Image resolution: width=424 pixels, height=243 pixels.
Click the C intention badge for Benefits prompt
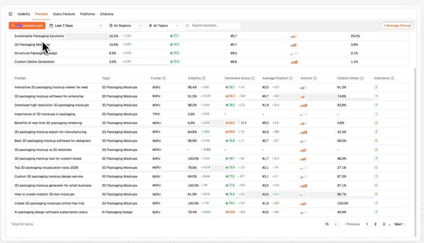tap(376, 123)
